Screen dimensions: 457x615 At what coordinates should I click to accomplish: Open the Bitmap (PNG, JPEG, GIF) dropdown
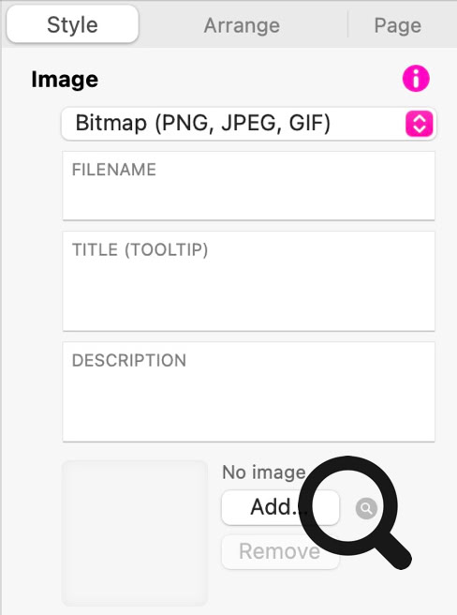pos(248,124)
